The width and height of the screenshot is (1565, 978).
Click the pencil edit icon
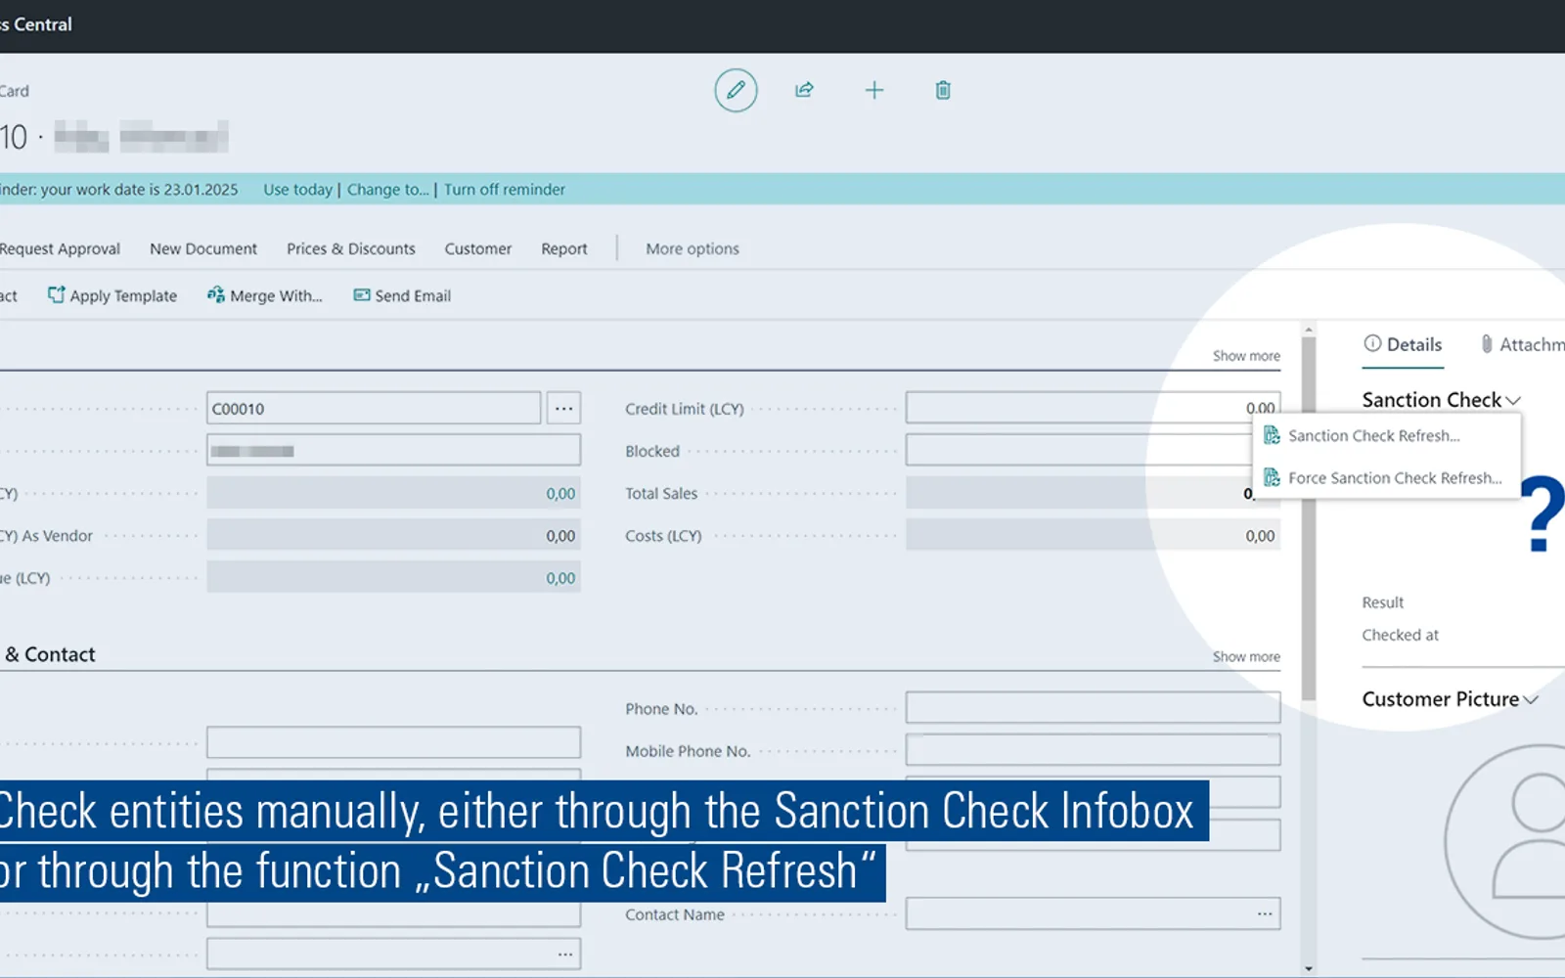736,90
